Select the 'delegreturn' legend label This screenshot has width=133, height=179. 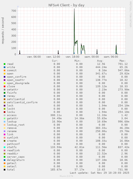(x=16, y=160)
